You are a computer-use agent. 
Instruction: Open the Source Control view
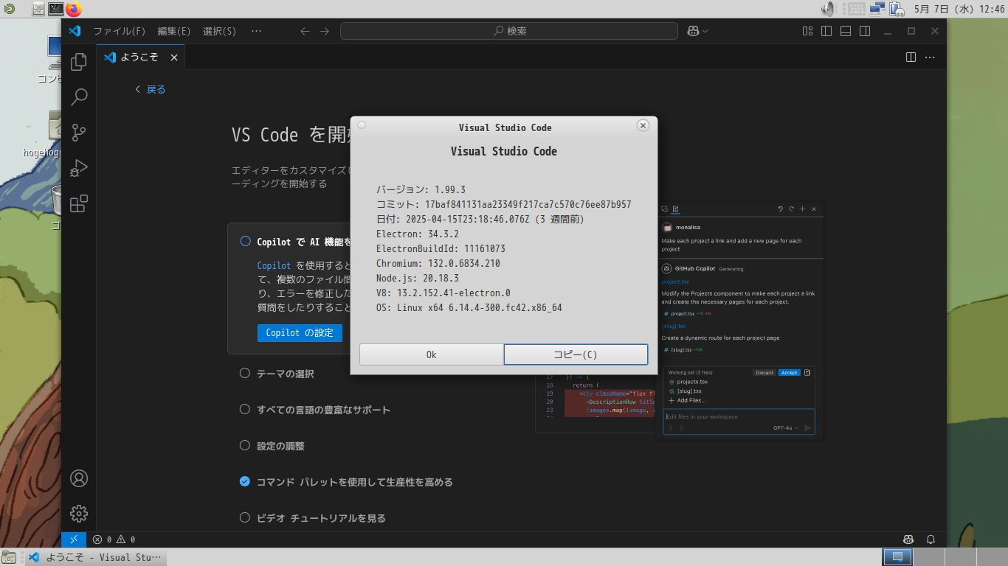[x=79, y=133]
